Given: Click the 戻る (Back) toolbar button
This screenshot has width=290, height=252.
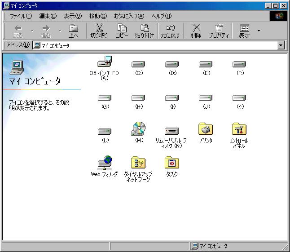Looking at the screenshot, I should point(18,31).
